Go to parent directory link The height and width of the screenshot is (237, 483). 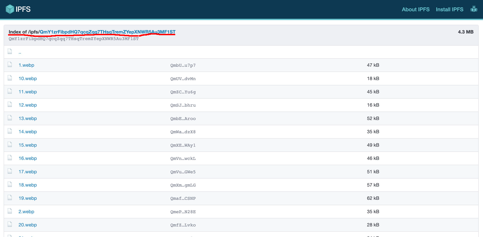pos(20,52)
